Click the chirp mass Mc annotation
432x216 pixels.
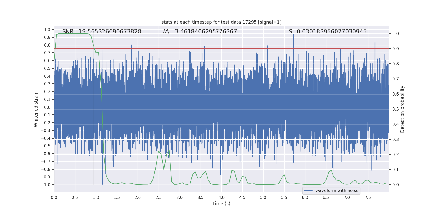pos(200,32)
